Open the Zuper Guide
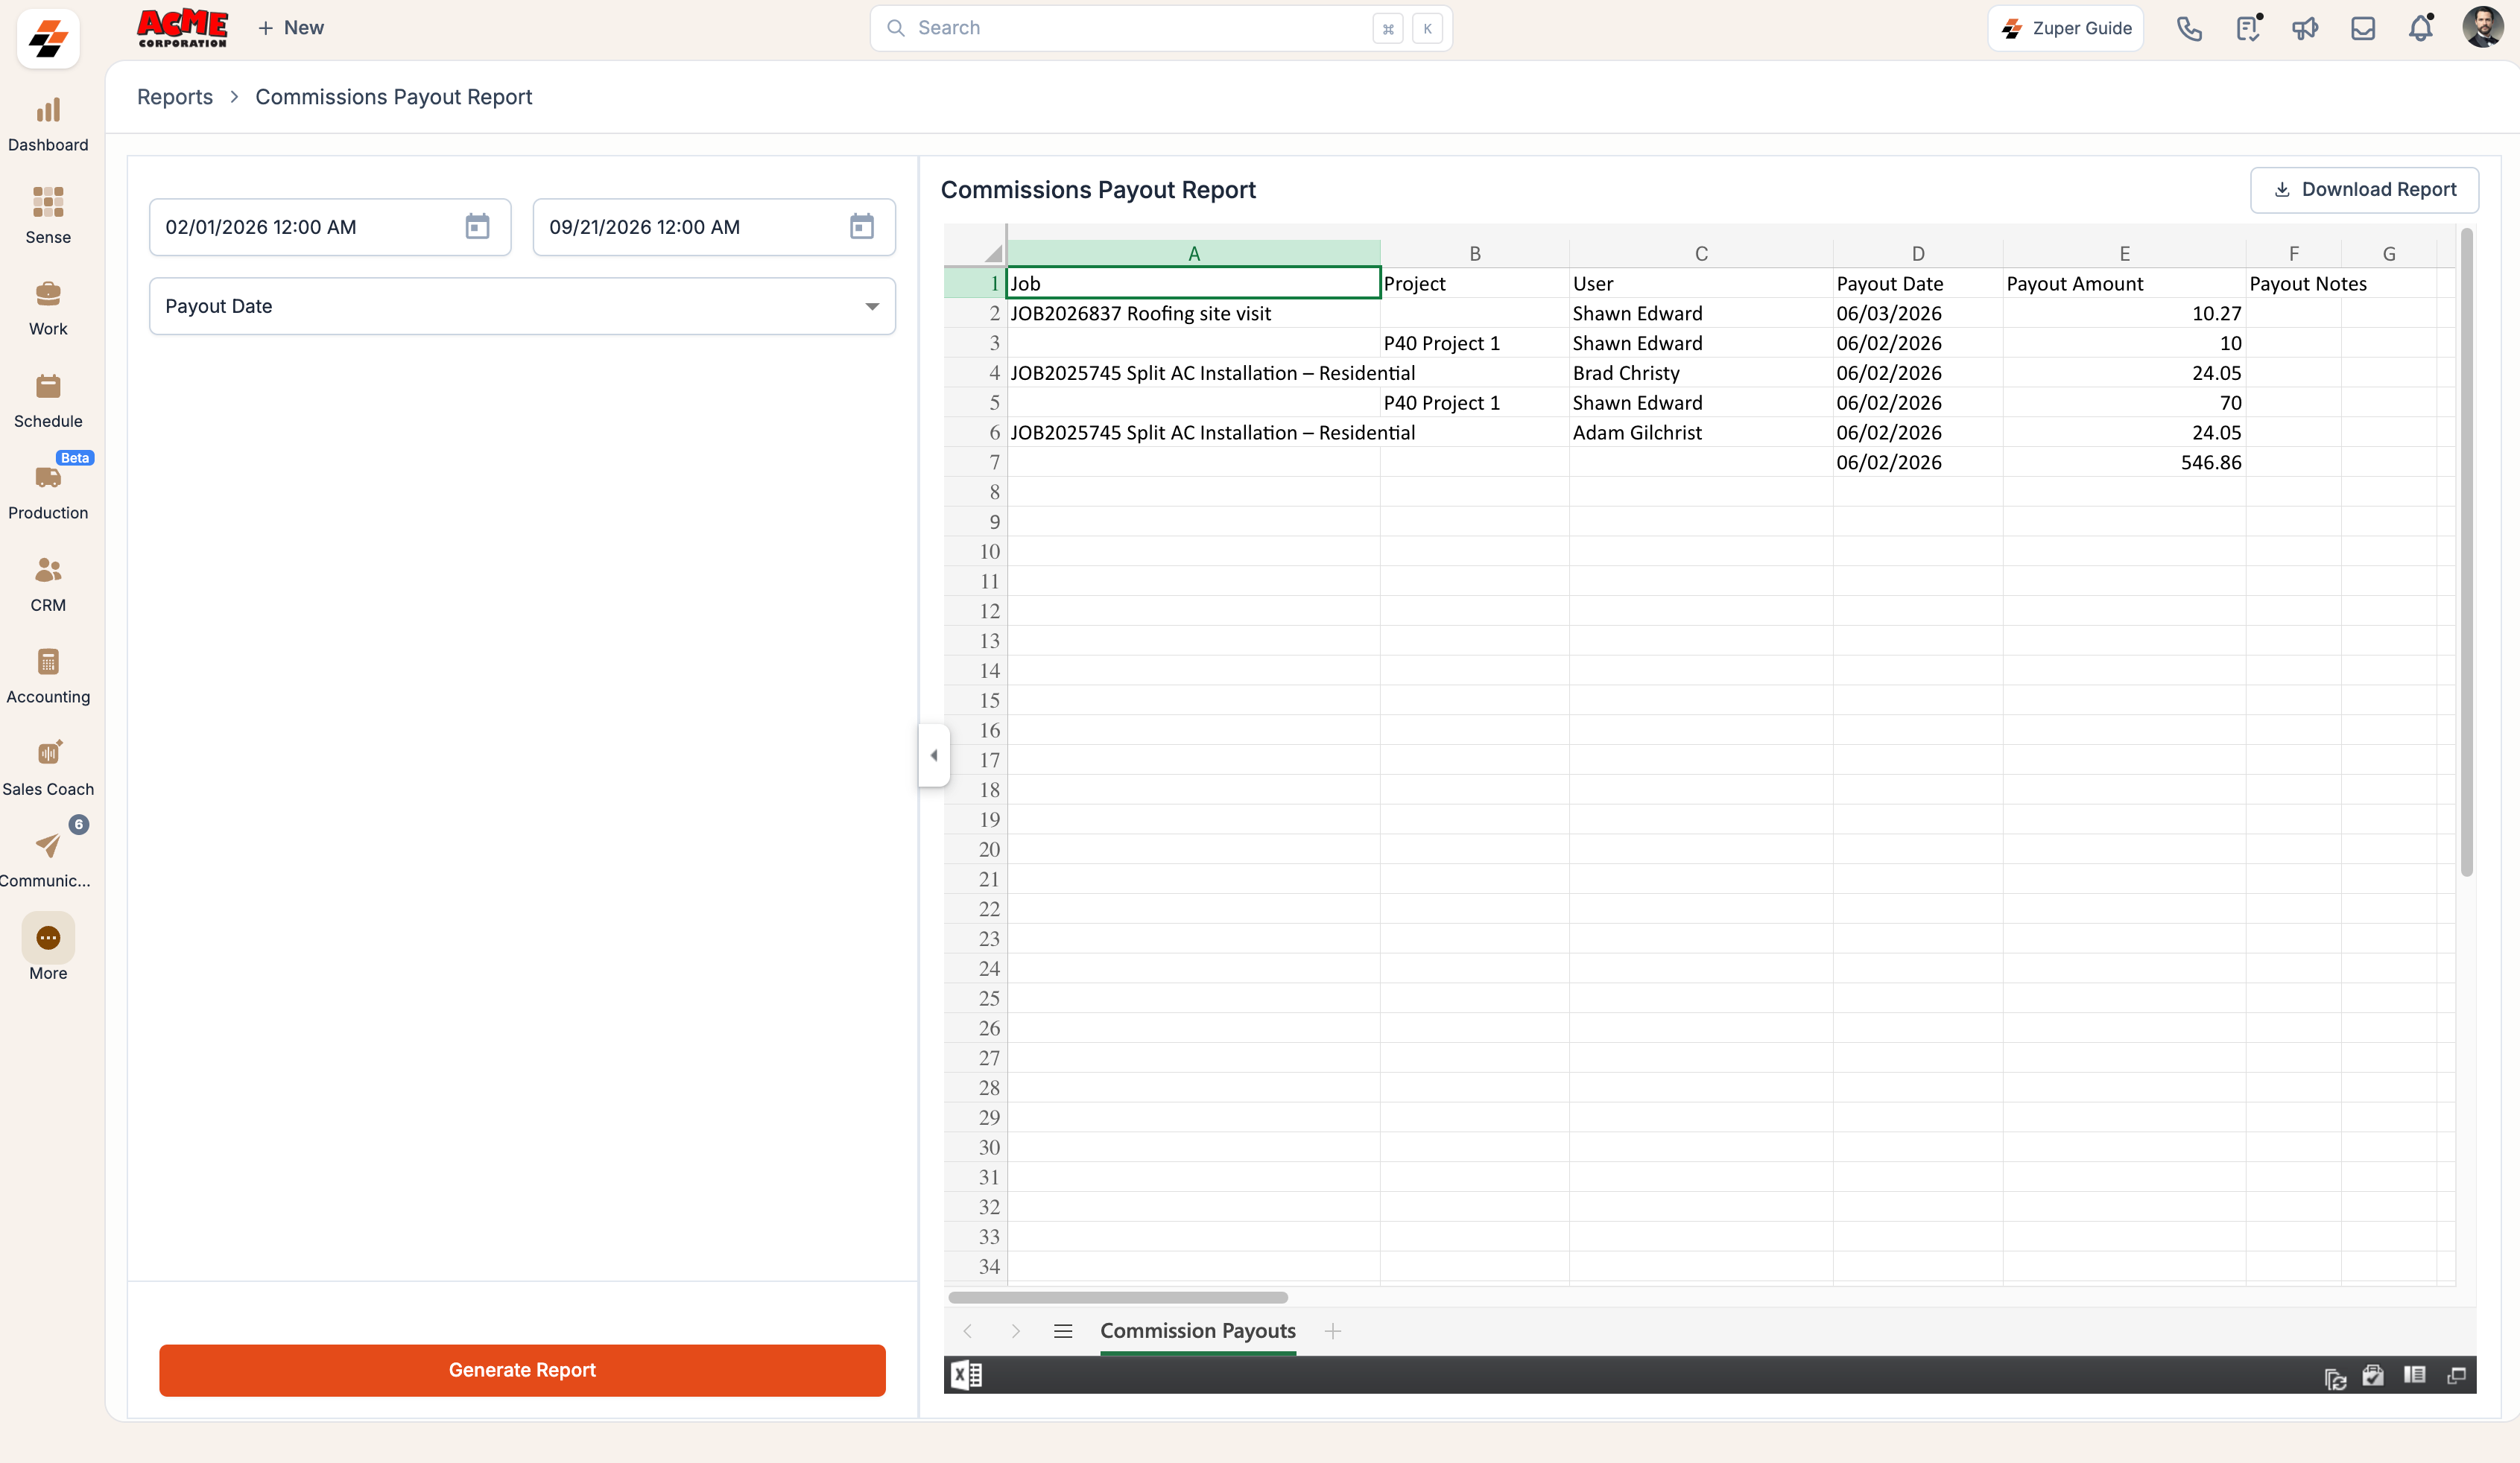 pyautogui.click(x=2066, y=28)
